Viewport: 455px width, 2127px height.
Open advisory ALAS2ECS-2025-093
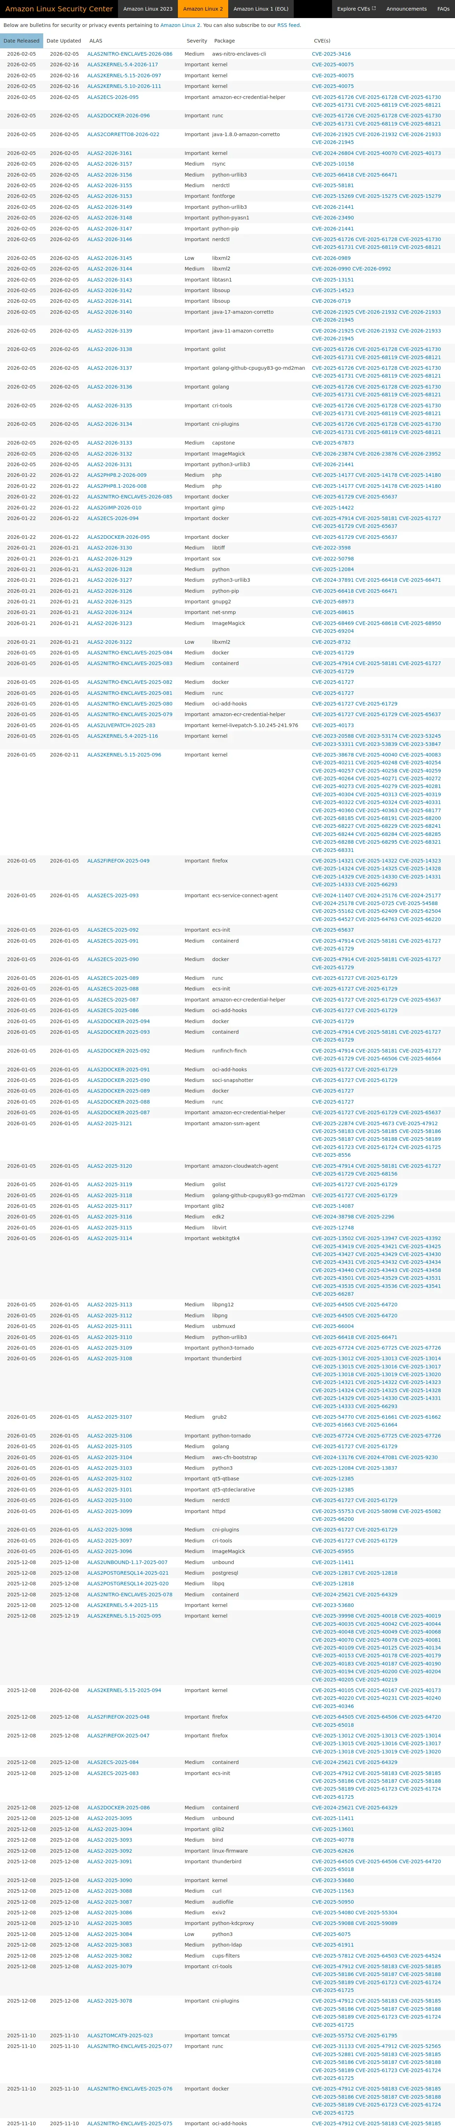113,896
